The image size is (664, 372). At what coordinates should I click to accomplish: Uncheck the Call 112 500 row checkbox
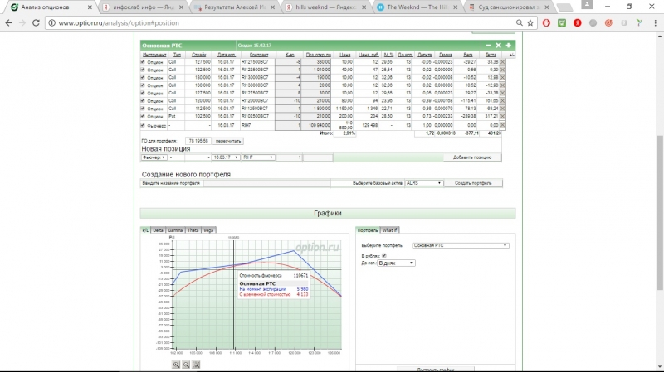click(x=143, y=109)
